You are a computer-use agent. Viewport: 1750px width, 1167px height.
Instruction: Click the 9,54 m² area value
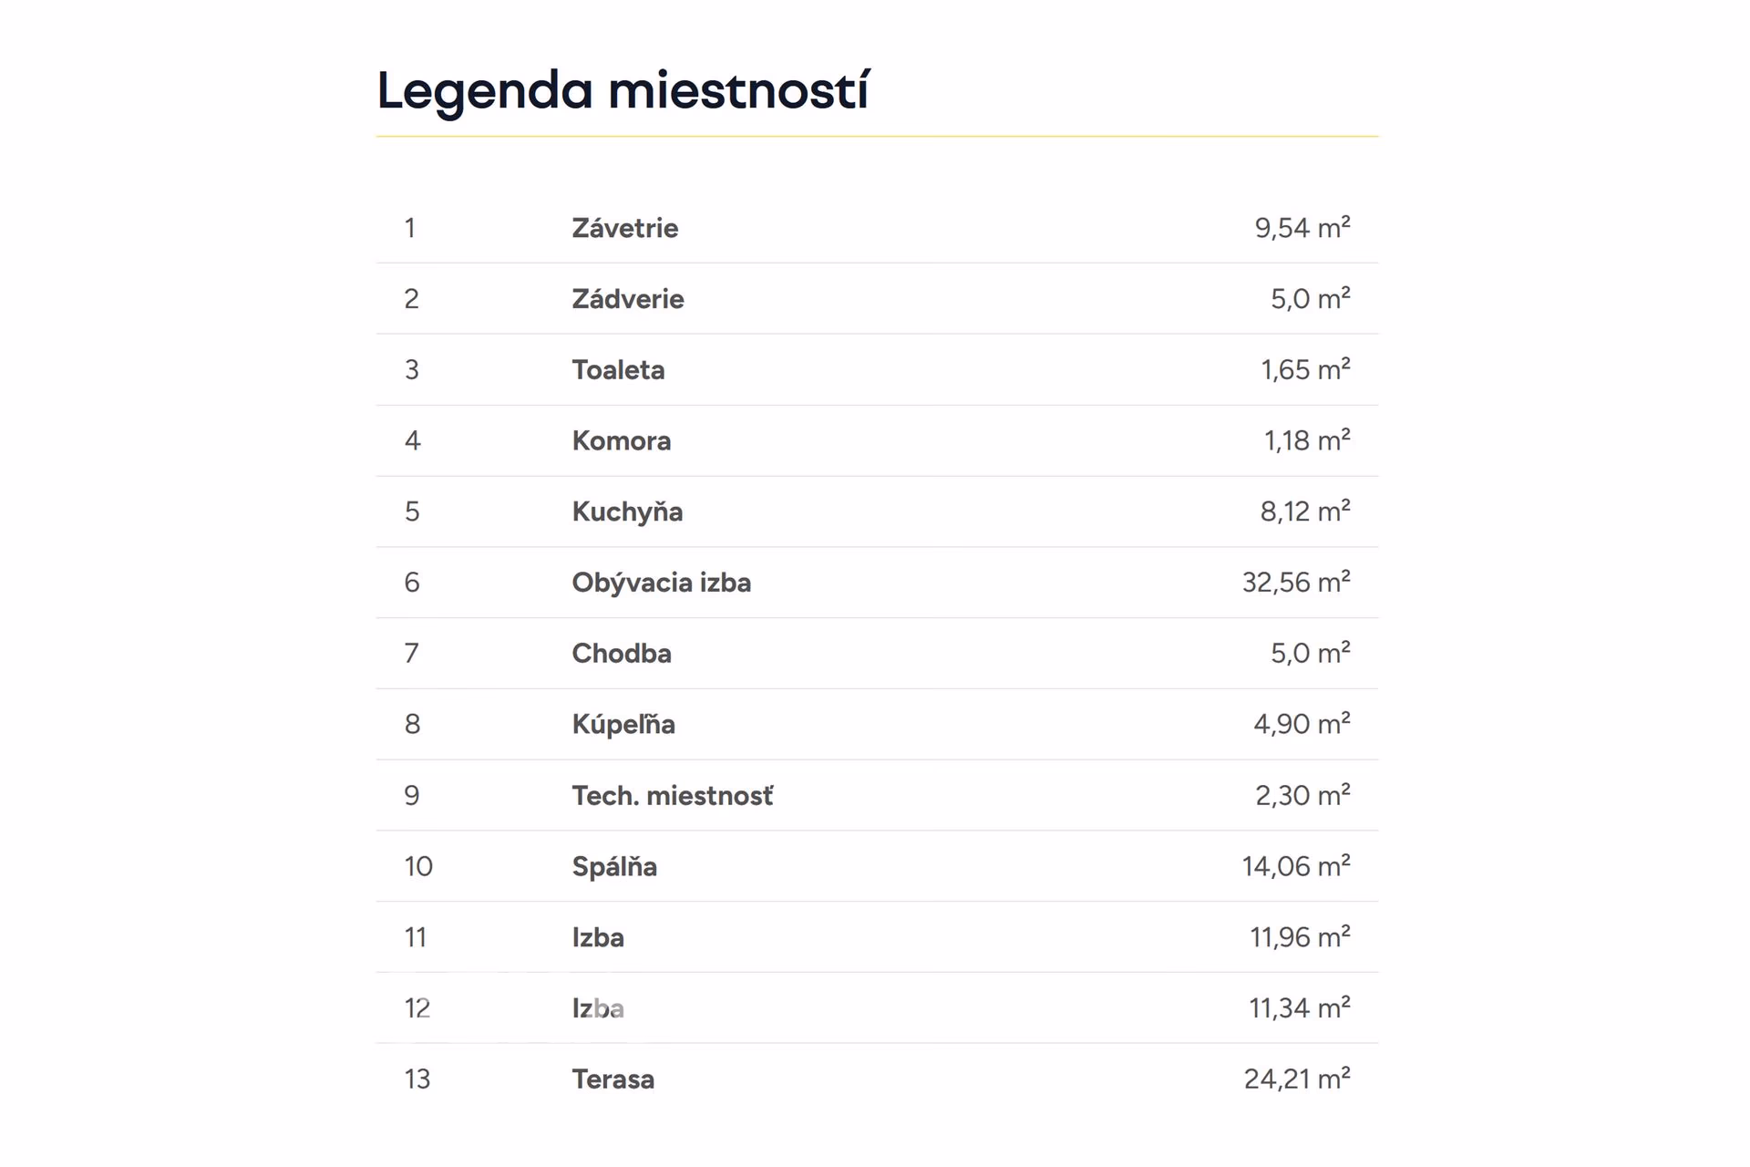point(1302,228)
